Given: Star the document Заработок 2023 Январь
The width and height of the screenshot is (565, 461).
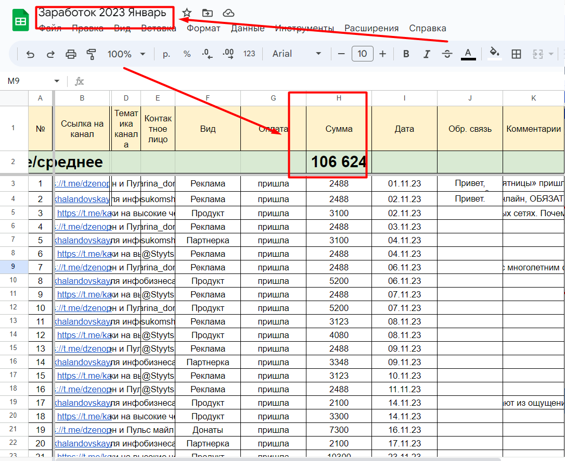Looking at the screenshot, I should 187,13.
